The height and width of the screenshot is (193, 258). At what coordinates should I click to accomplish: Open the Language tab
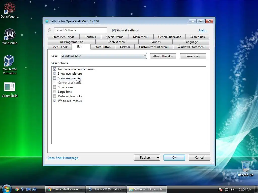click(x=191, y=42)
